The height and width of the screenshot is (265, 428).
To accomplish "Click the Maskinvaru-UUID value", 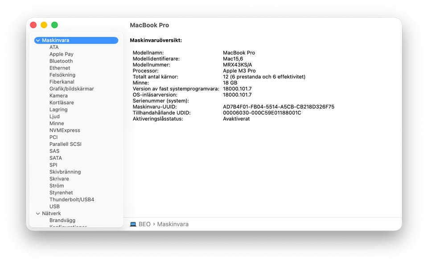I will coord(278,106).
